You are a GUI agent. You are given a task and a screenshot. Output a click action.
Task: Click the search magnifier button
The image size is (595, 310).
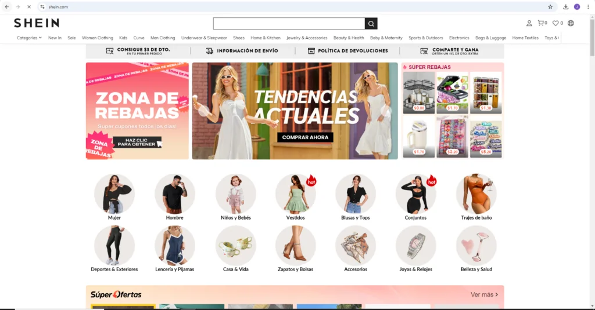click(x=371, y=24)
